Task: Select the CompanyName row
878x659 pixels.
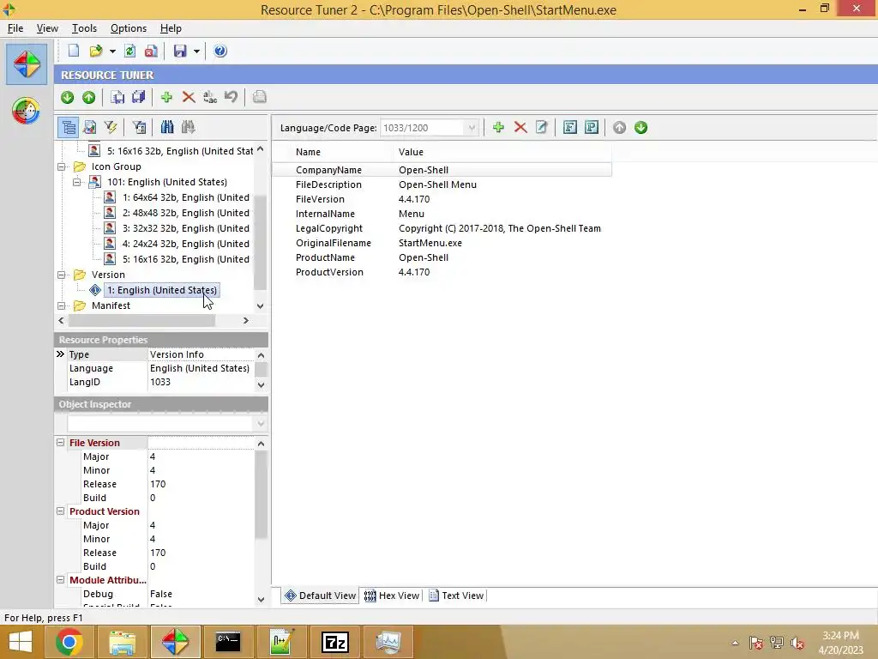Action: pyautogui.click(x=442, y=170)
